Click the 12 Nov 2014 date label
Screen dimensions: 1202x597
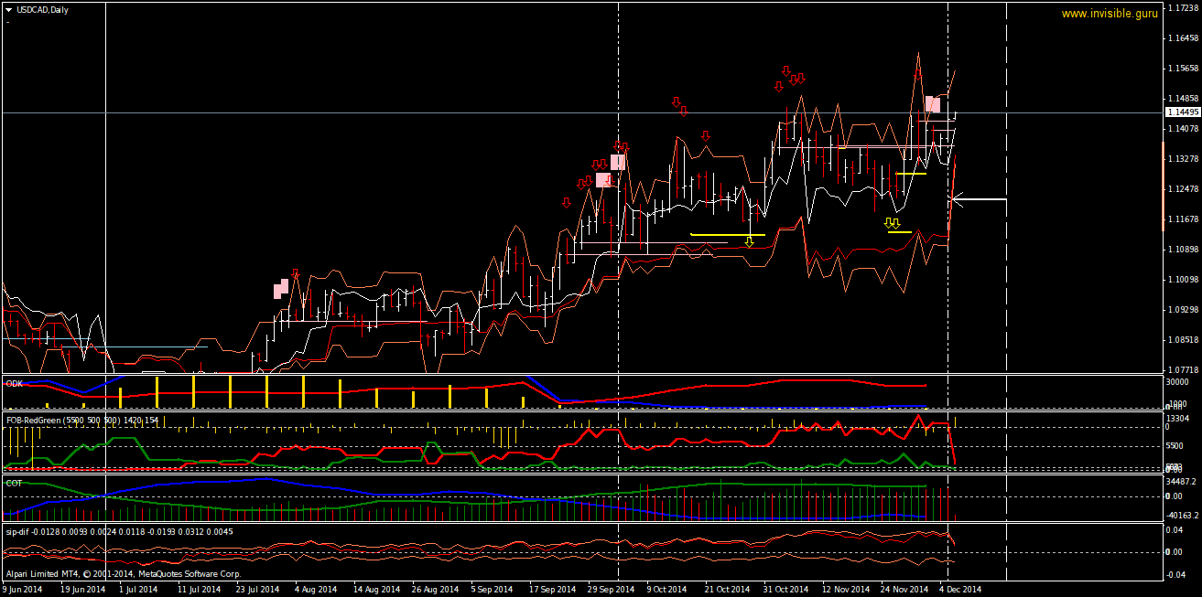(846, 590)
